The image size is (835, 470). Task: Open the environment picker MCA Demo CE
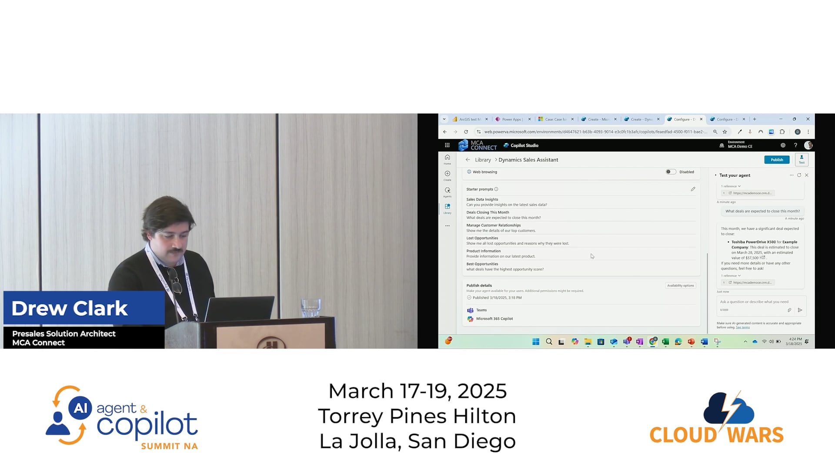736,145
